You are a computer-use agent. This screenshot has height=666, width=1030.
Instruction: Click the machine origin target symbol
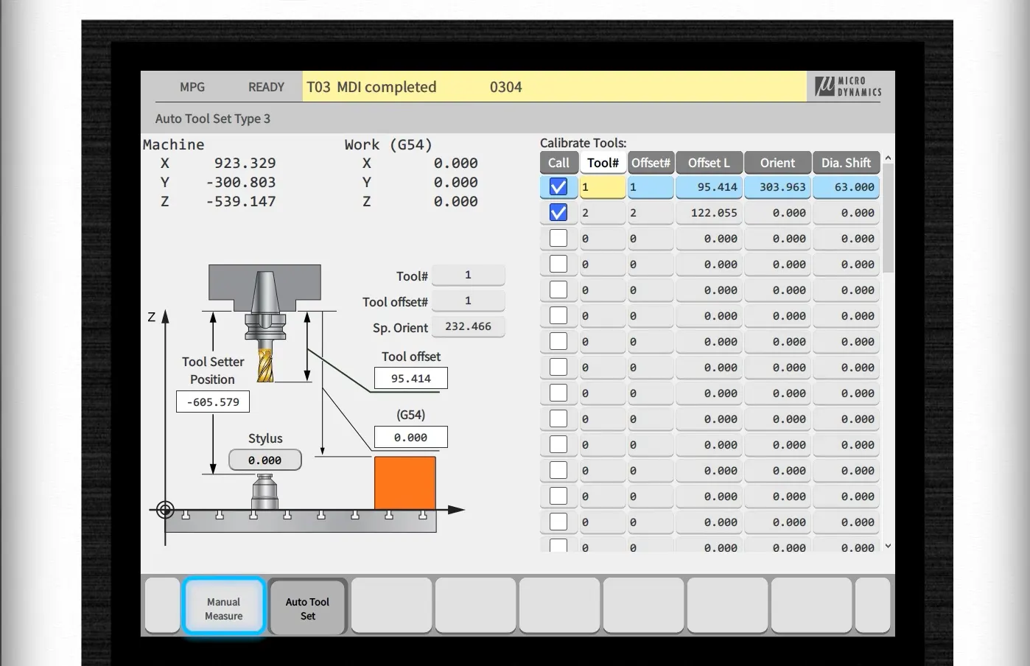[166, 510]
